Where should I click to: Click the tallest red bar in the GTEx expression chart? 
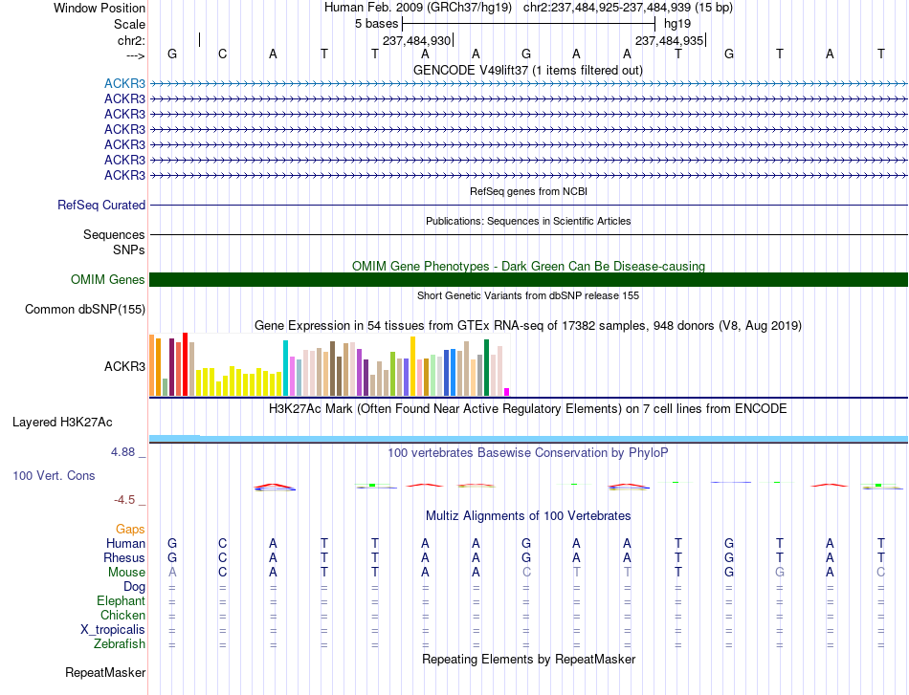coord(185,364)
